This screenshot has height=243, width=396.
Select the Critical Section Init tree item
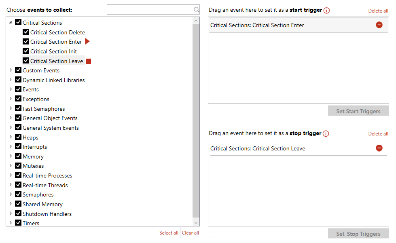pyautogui.click(x=53, y=51)
